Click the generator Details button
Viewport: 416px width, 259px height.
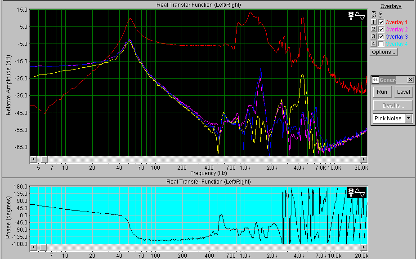click(393, 105)
